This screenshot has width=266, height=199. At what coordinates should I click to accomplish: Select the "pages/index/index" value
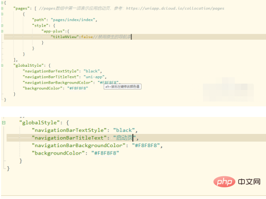point(73,20)
